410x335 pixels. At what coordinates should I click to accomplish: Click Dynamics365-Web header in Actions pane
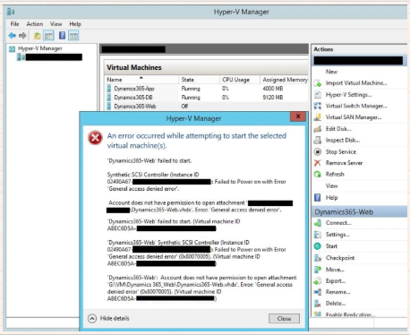360,212
